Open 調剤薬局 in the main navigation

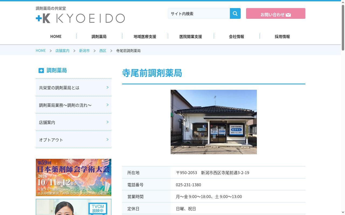(99, 37)
